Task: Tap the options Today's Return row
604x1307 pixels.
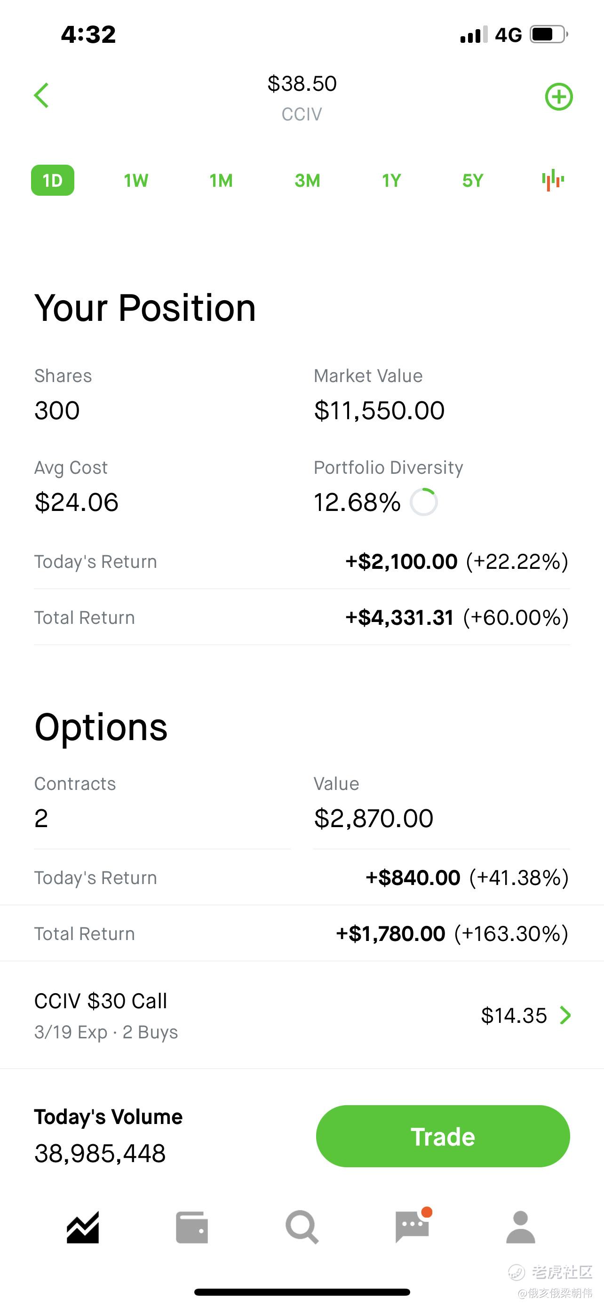Action: tap(302, 878)
